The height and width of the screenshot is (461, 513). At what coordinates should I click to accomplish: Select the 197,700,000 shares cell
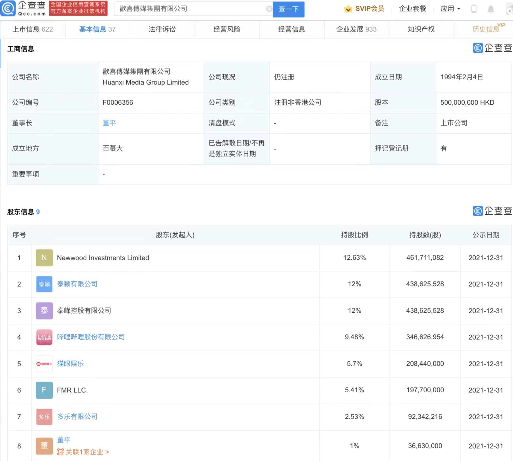click(x=425, y=390)
